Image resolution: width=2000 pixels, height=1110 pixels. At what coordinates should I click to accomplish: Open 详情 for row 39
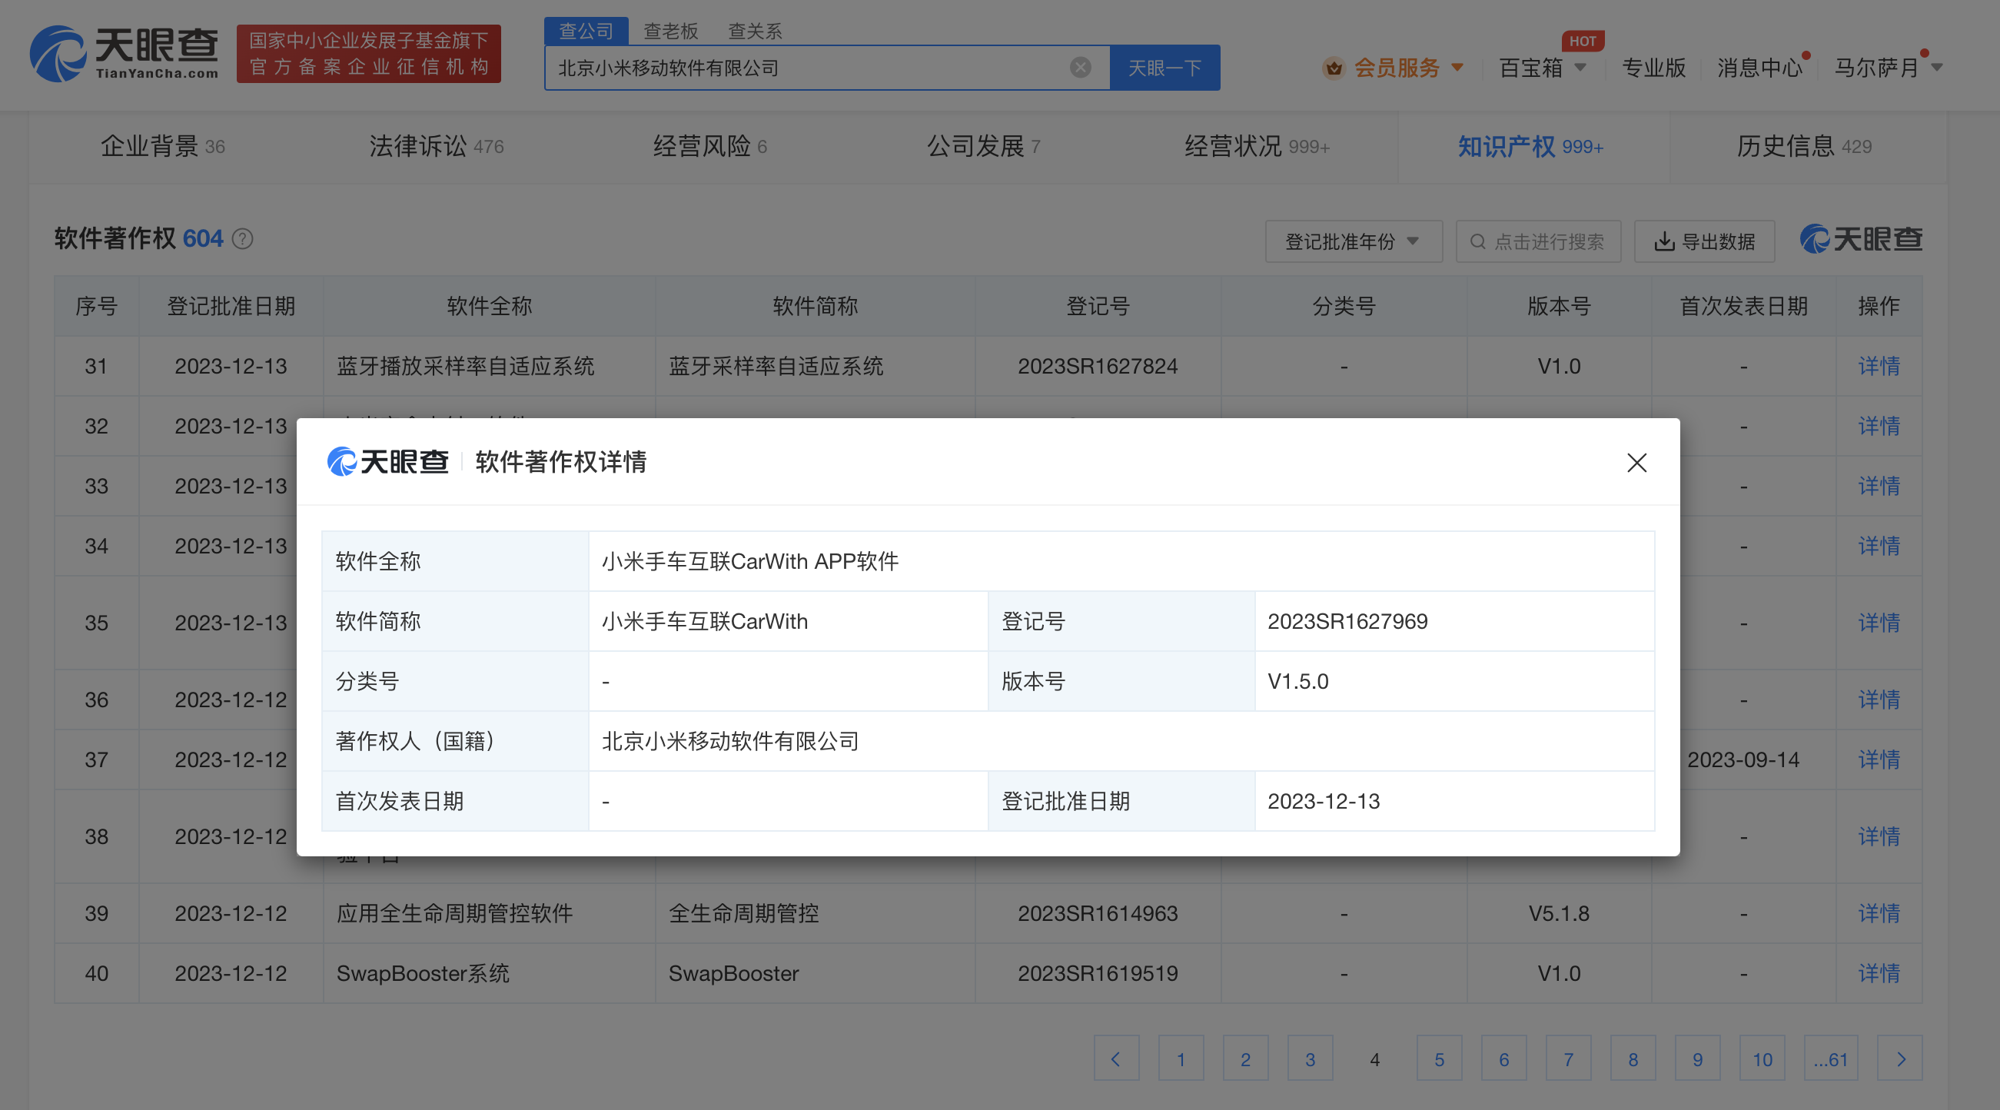(x=1879, y=913)
